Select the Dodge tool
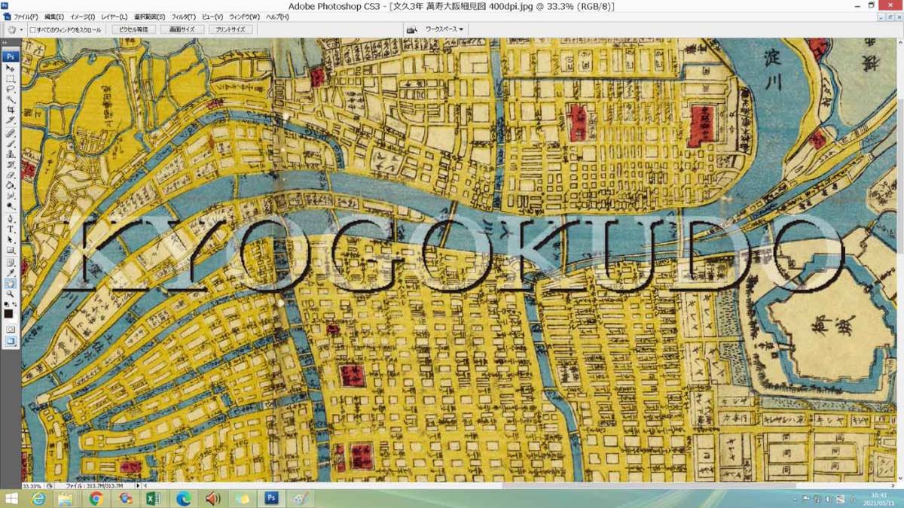 tap(11, 205)
